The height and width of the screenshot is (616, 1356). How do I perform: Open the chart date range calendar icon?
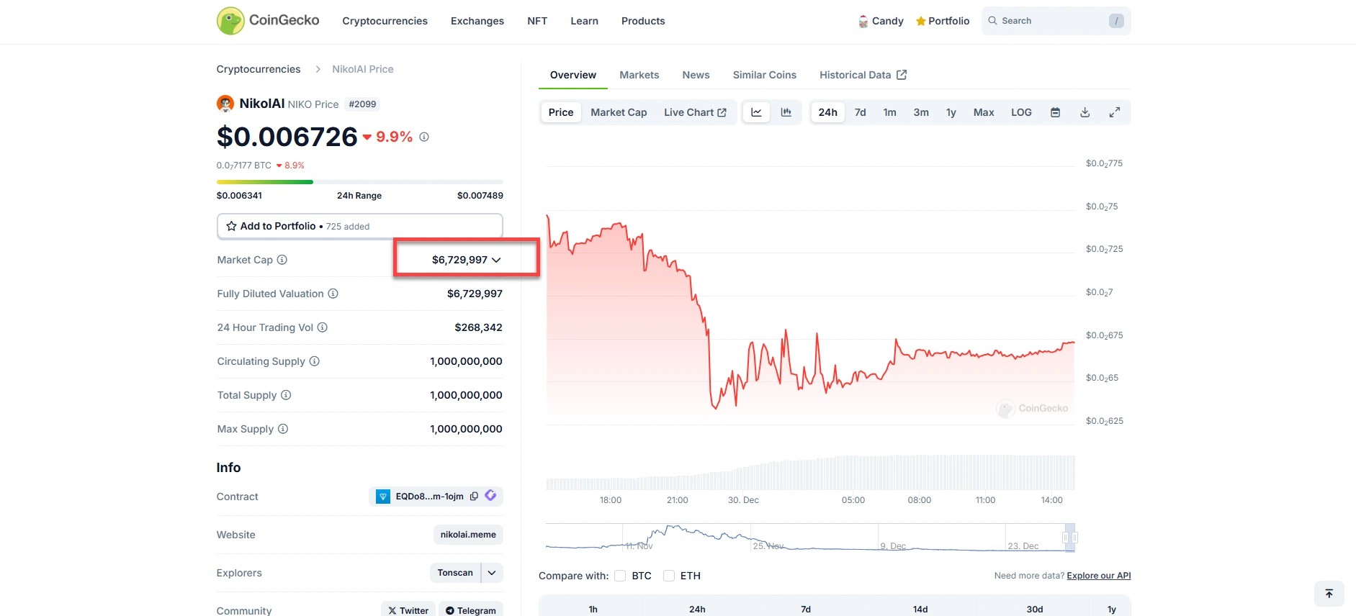pyautogui.click(x=1055, y=112)
